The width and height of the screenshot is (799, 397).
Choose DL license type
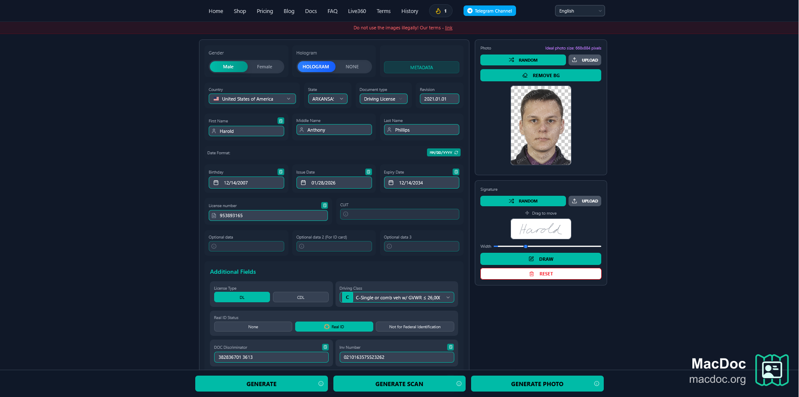[242, 297]
